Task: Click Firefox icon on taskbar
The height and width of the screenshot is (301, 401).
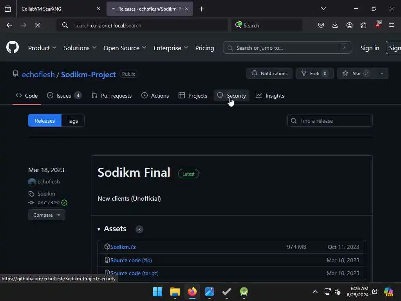Action: pos(192,292)
